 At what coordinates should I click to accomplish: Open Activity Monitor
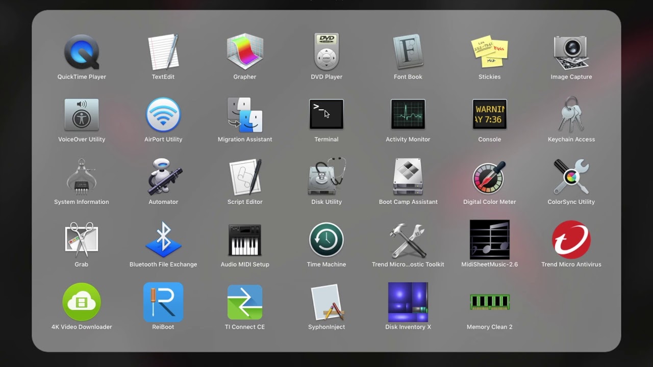(408, 115)
